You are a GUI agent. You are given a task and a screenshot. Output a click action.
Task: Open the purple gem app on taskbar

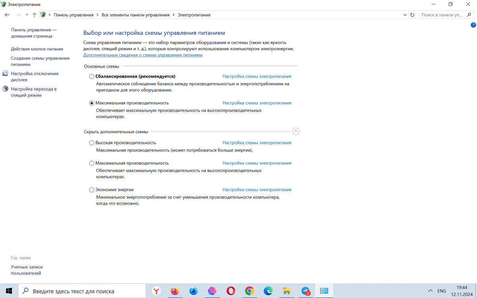click(212, 291)
